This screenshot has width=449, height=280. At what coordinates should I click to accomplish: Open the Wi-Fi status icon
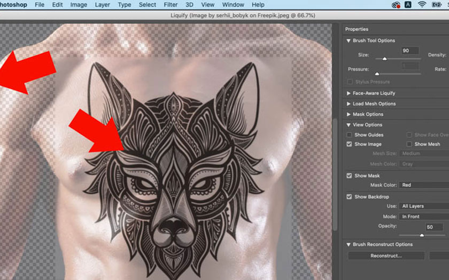422,5
